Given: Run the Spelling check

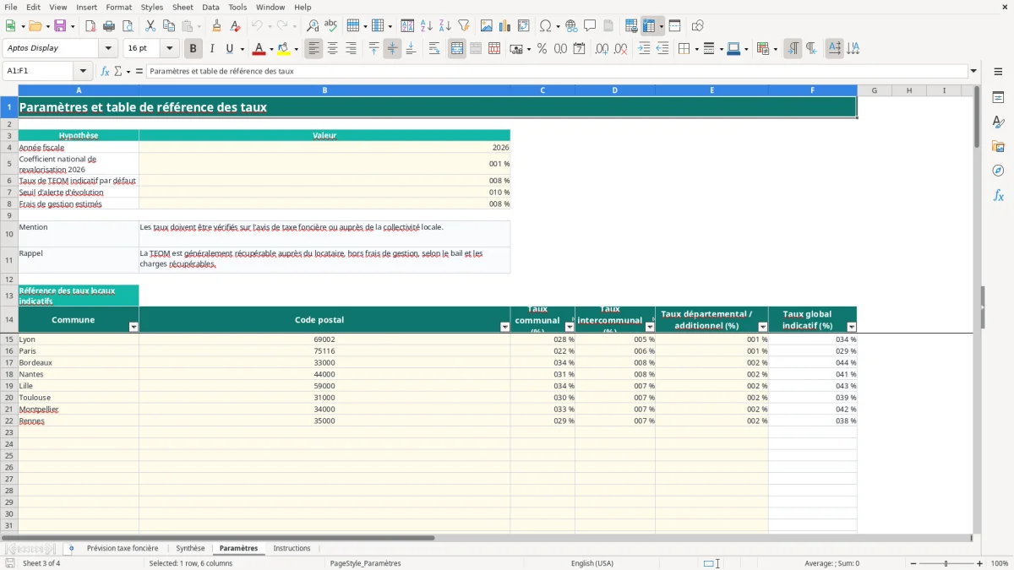Looking at the screenshot, I should [330, 26].
